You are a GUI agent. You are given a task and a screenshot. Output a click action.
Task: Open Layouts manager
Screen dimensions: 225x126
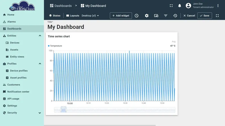pyautogui.click(x=73, y=16)
